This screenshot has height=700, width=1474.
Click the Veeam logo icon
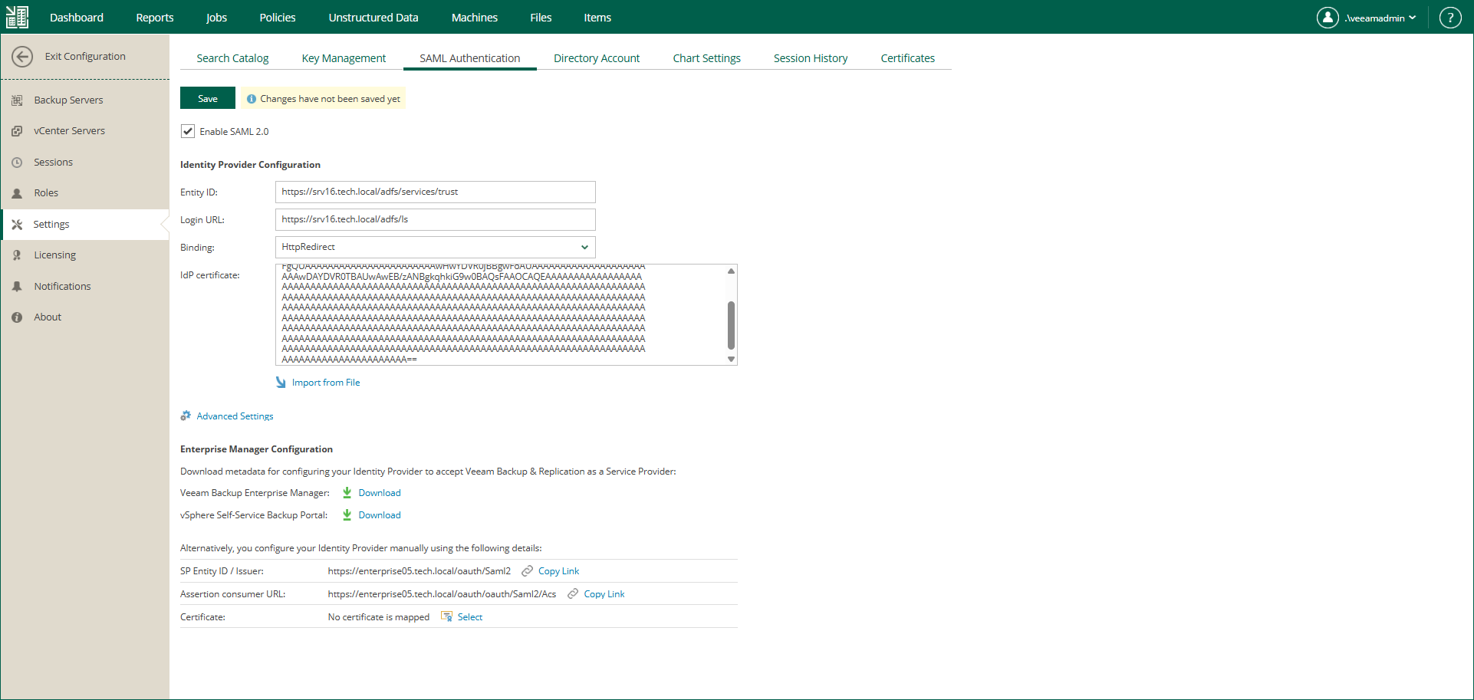tap(17, 17)
